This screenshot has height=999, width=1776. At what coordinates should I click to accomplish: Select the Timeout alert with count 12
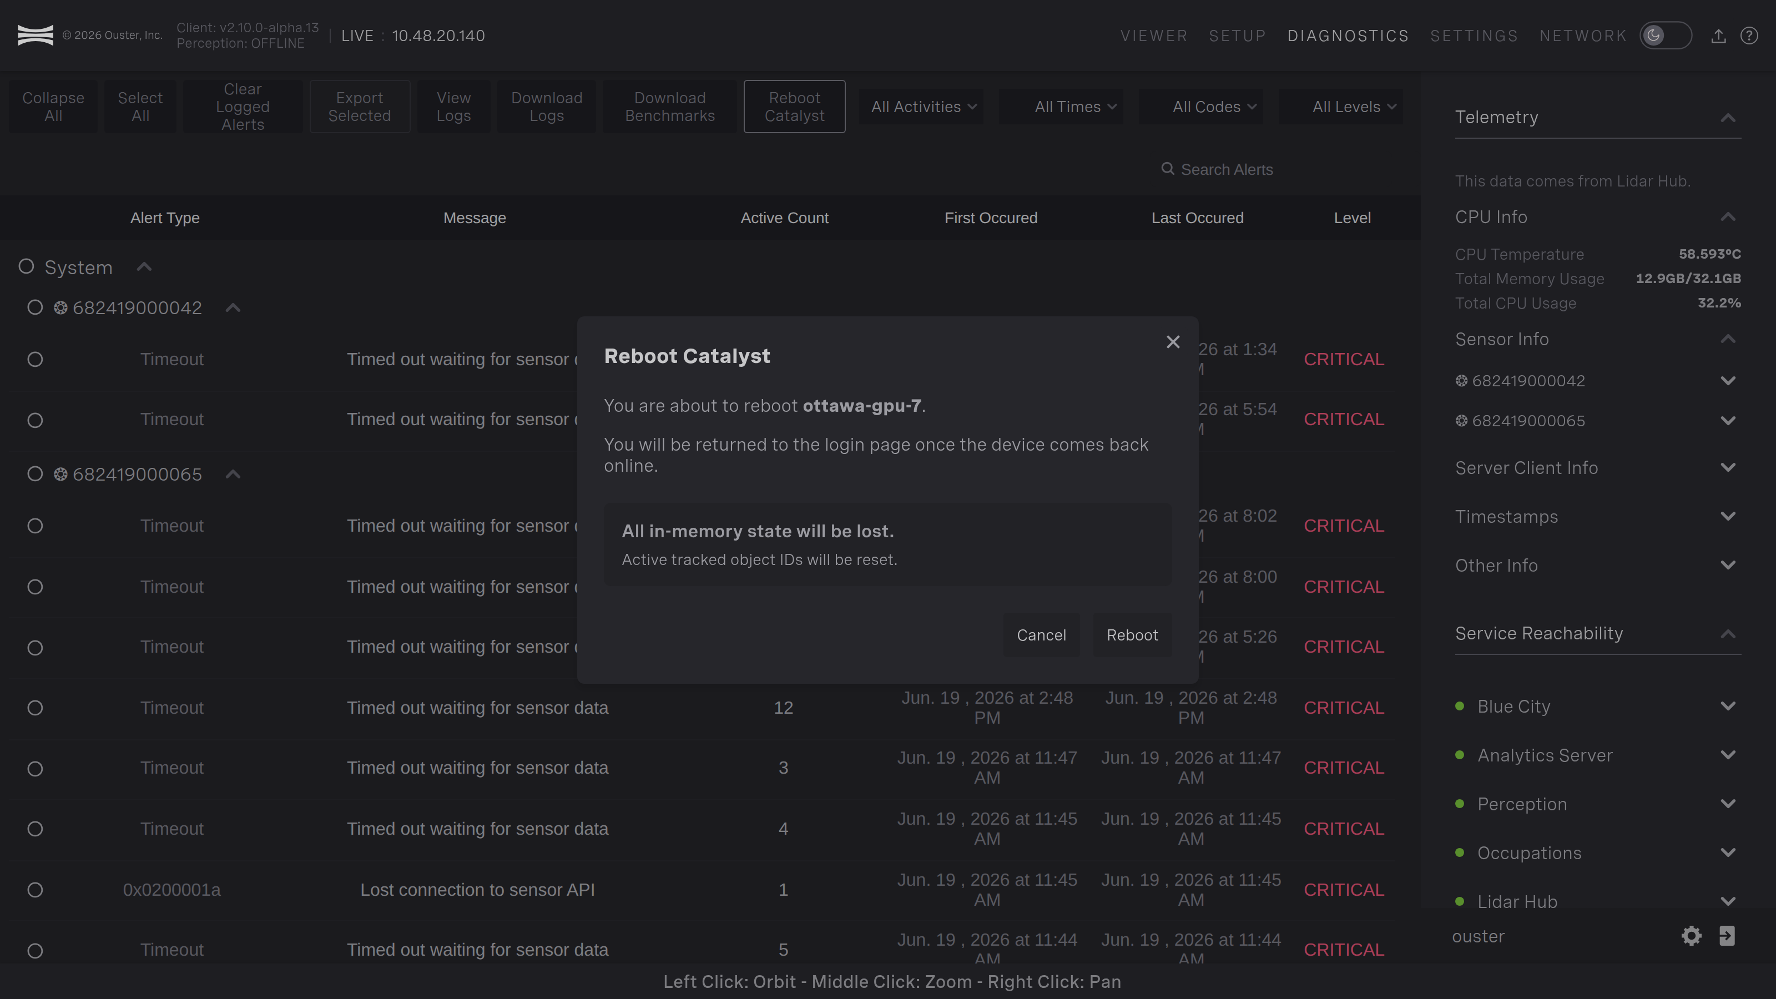point(35,708)
